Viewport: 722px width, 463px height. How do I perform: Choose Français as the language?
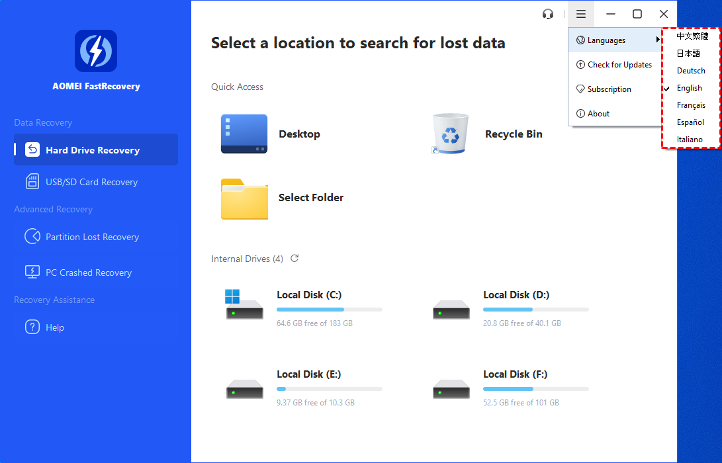pos(690,105)
